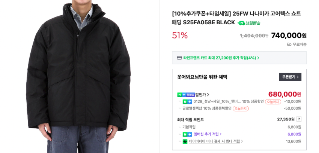This screenshot has height=153, width=319.
Task: Click the N+ icon beside 0128_설날+세일 coupon
Action: pyautogui.click(x=187, y=102)
